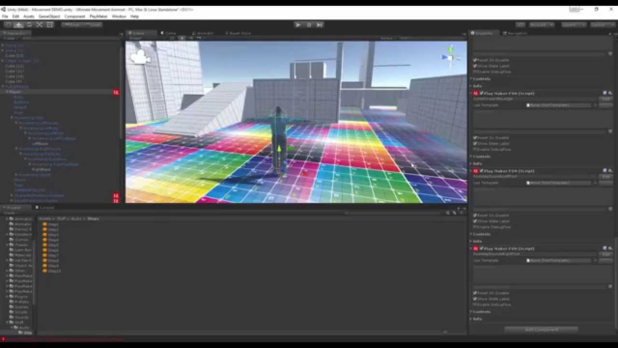618x348 pixels.
Task: Open gear menu of second Play Maker FSM
Action: 610,171
